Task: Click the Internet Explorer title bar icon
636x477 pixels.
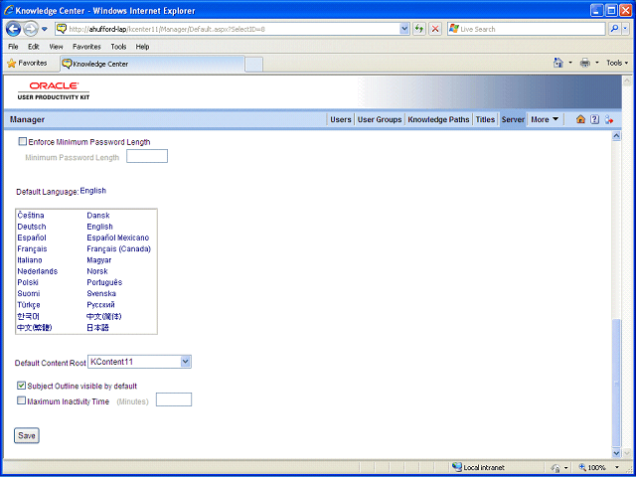Action: point(9,10)
